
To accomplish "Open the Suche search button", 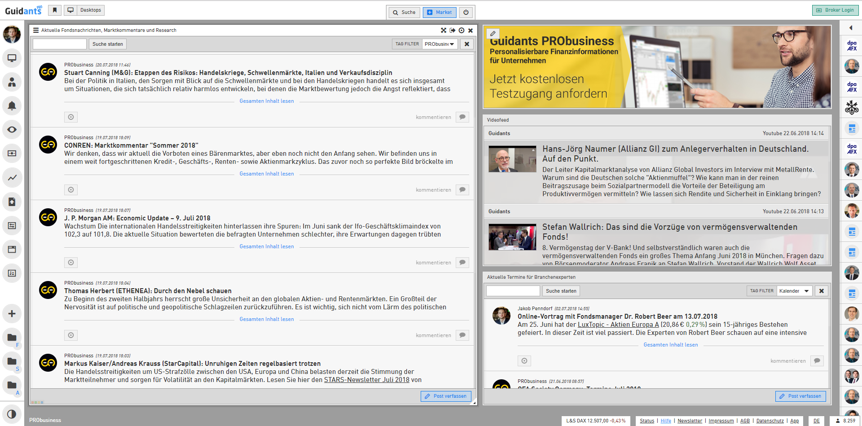I will (404, 12).
